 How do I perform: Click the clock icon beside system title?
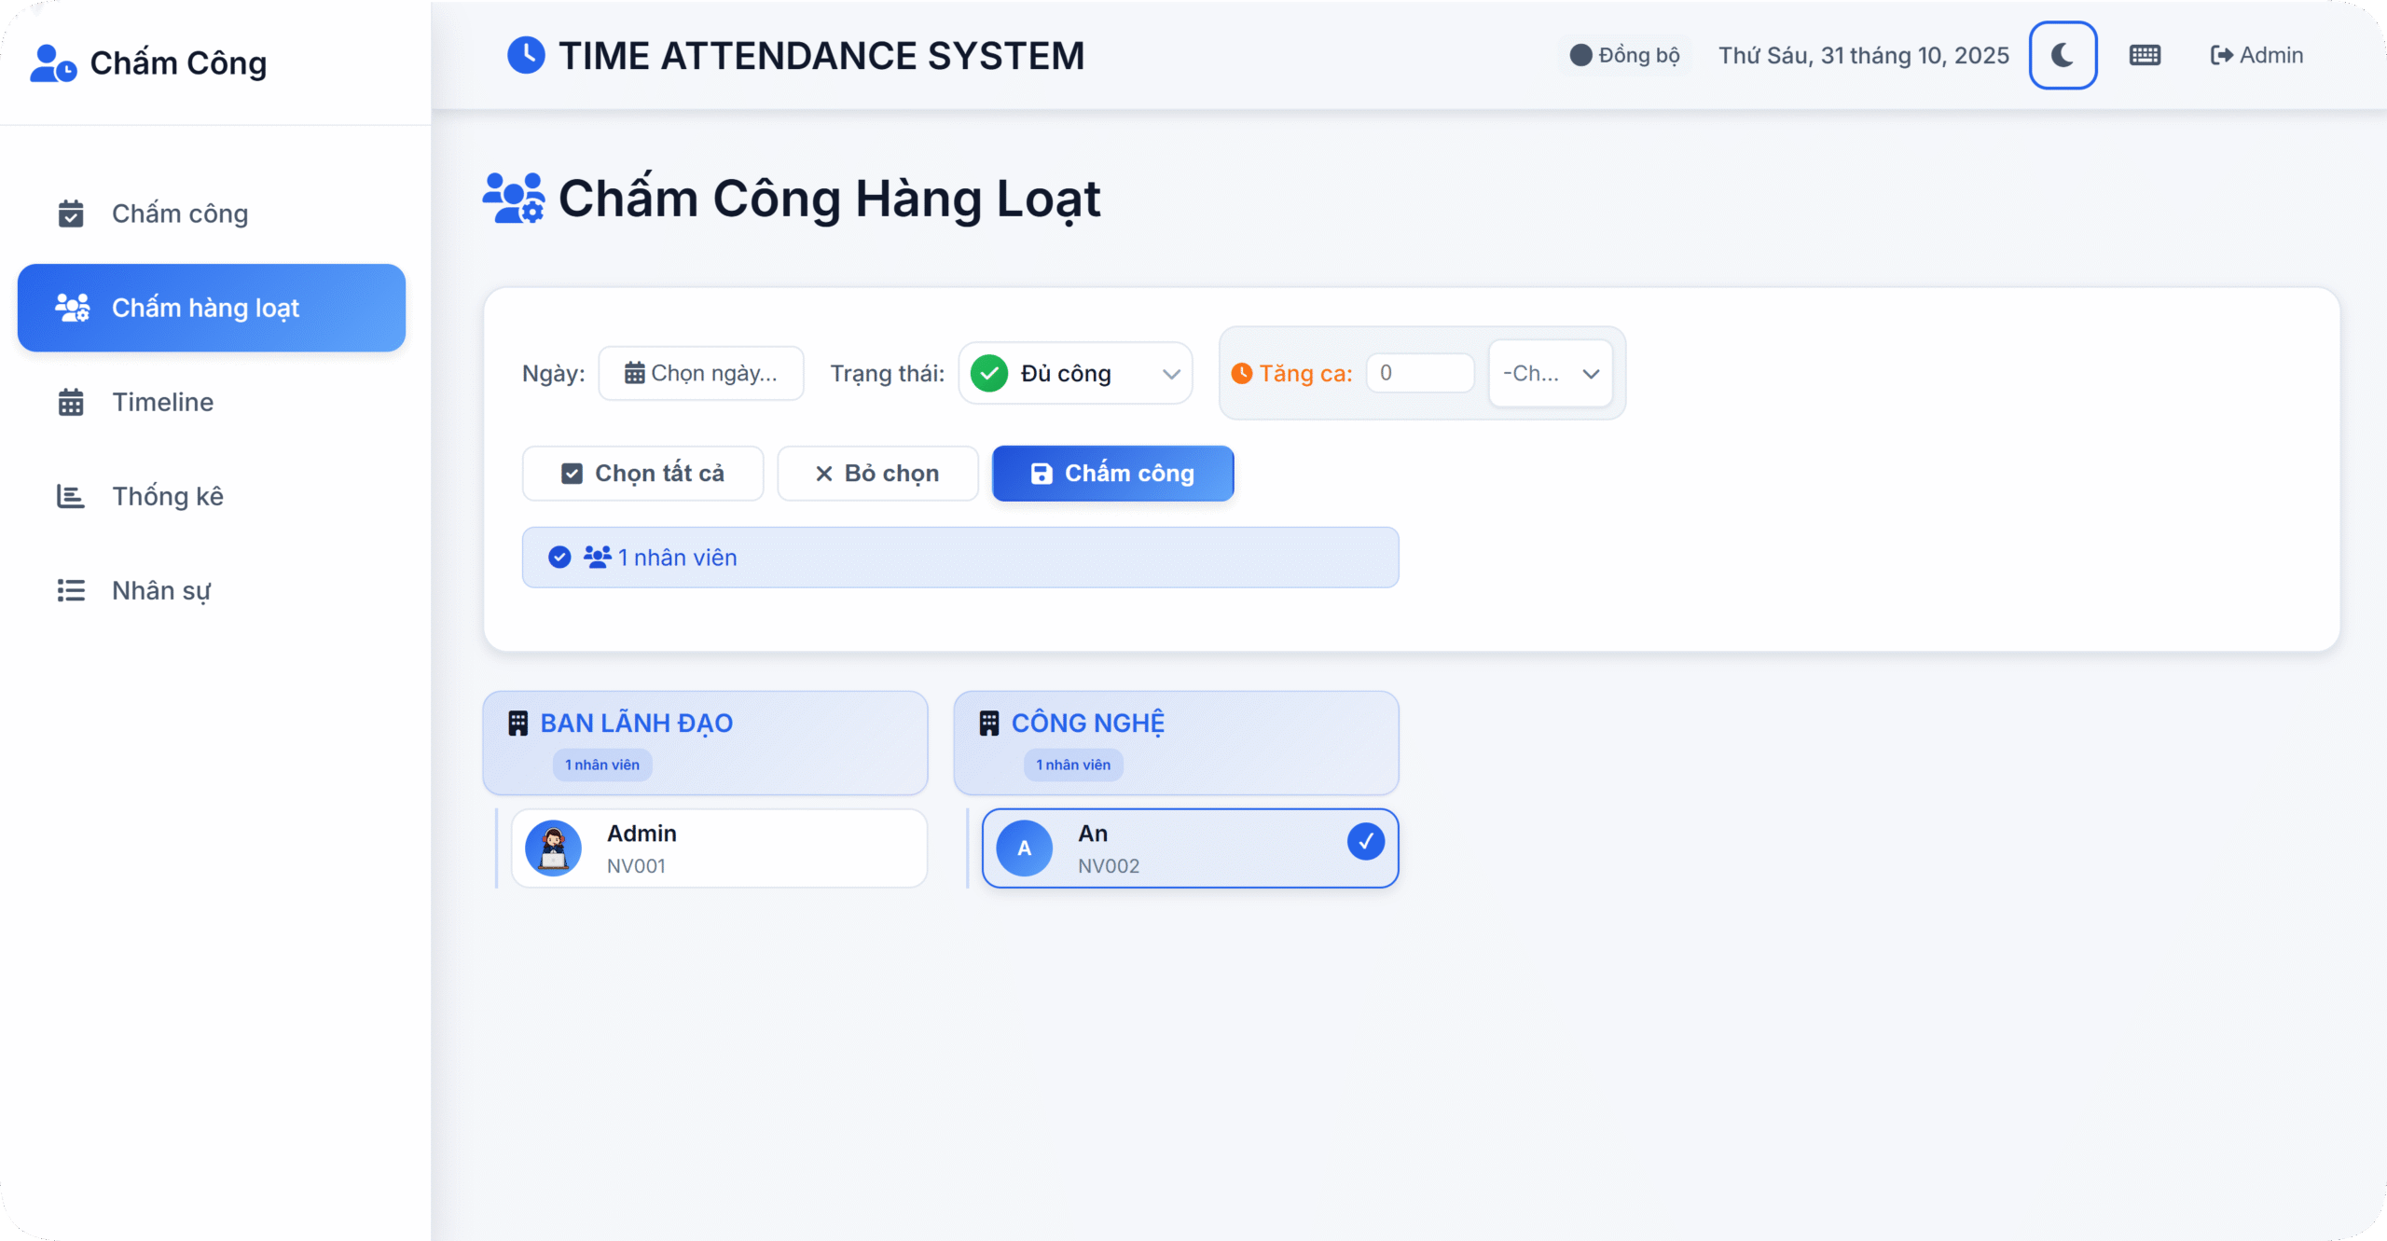coord(526,56)
